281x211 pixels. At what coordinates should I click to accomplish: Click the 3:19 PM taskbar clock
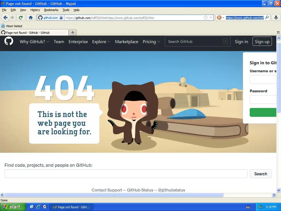(271, 207)
